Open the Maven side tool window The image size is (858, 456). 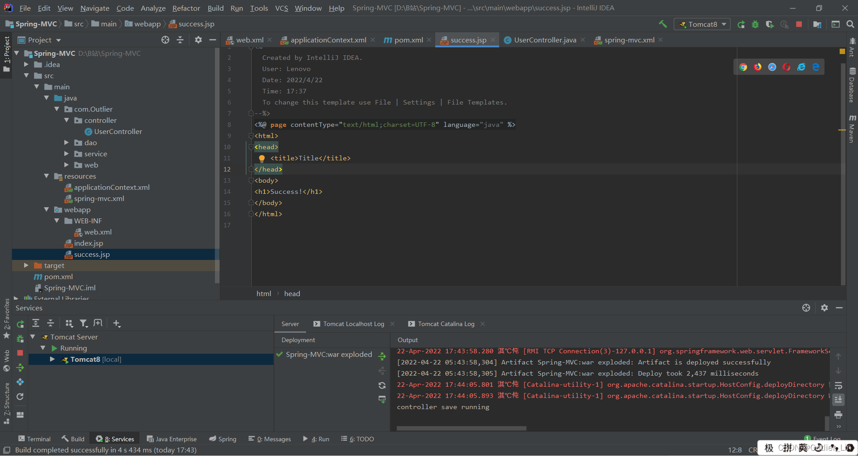tap(852, 129)
